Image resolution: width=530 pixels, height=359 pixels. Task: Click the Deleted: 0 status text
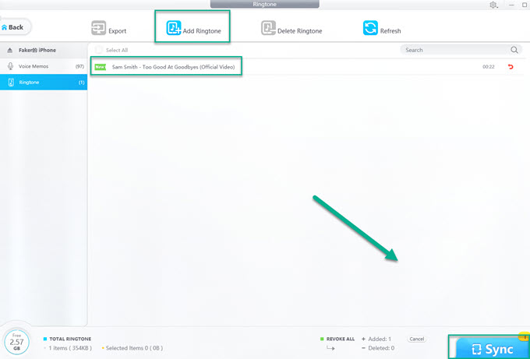[381, 348]
